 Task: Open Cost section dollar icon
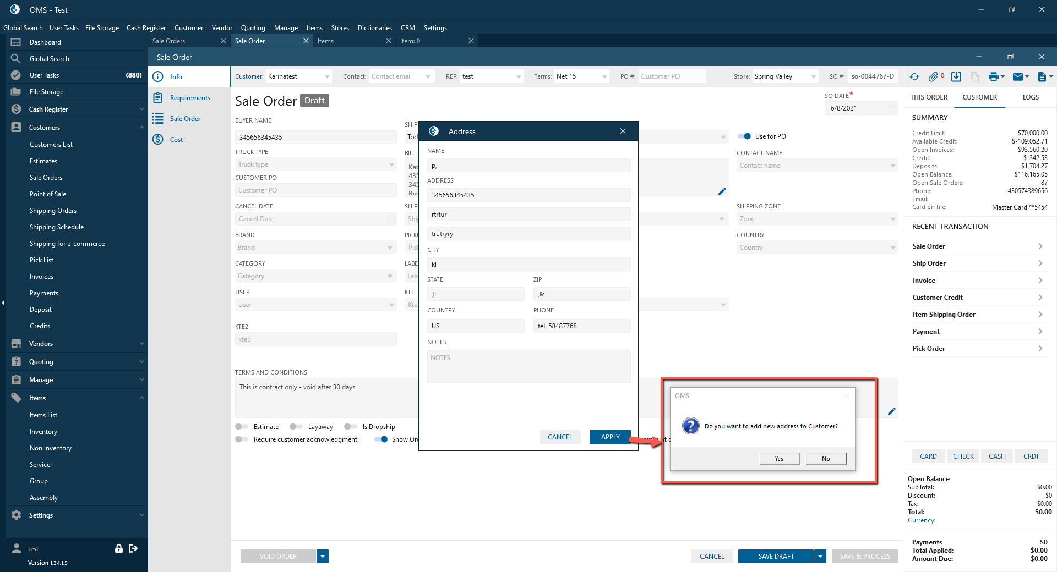158,140
